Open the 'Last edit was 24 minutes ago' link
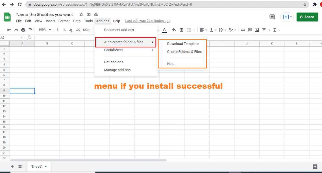This screenshot has height=173, width=322. click(148, 21)
